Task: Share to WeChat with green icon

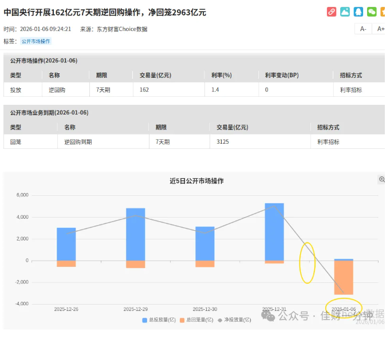Action: pyautogui.click(x=372, y=12)
